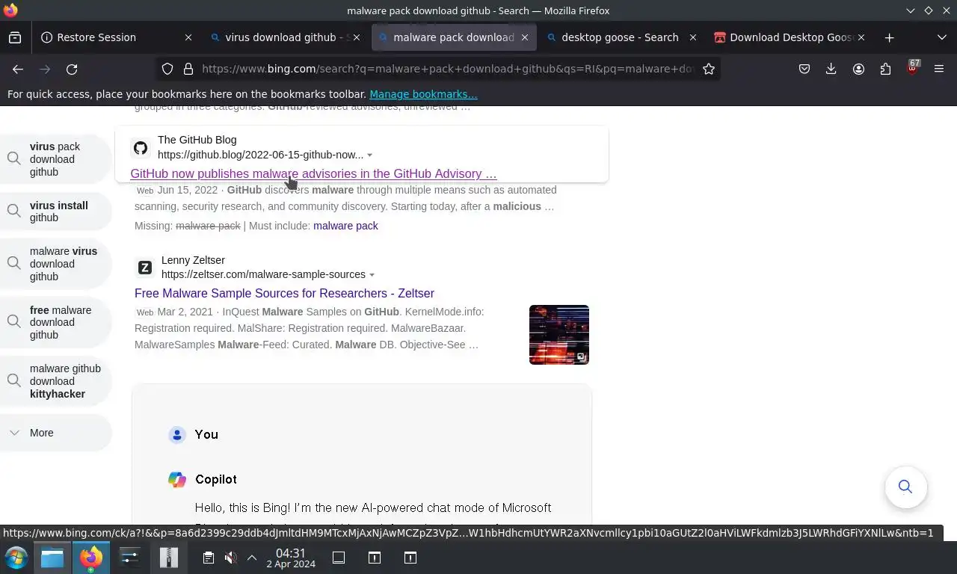Viewport: 957px width, 574px height.
Task: Open the clipboard tray icon
Action: (209, 558)
